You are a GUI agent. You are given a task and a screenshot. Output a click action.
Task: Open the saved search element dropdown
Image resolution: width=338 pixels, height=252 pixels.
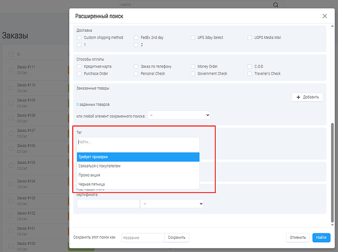tap(178, 115)
